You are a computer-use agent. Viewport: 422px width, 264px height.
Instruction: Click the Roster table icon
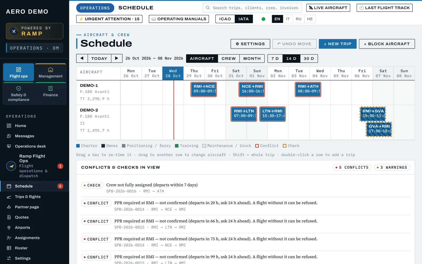click(x=9, y=248)
